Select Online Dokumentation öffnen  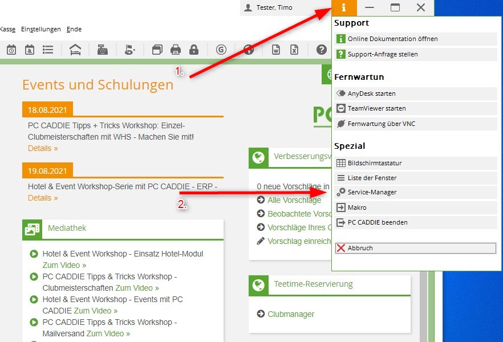tap(392, 39)
